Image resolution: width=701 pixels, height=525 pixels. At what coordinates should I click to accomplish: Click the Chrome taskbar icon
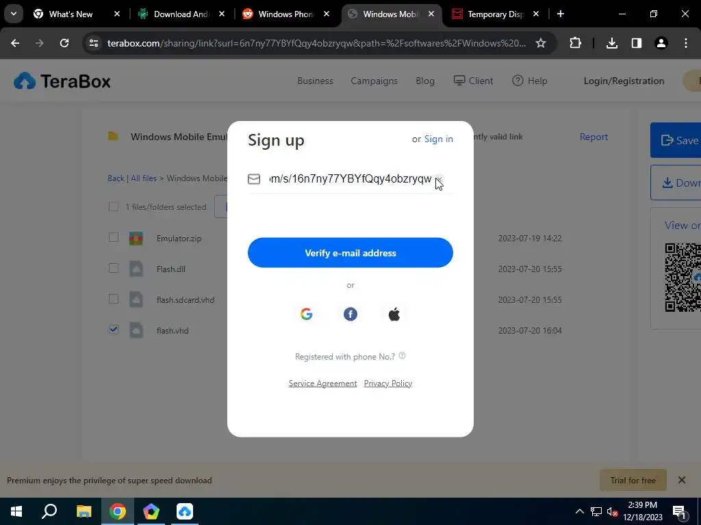click(118, 511)
